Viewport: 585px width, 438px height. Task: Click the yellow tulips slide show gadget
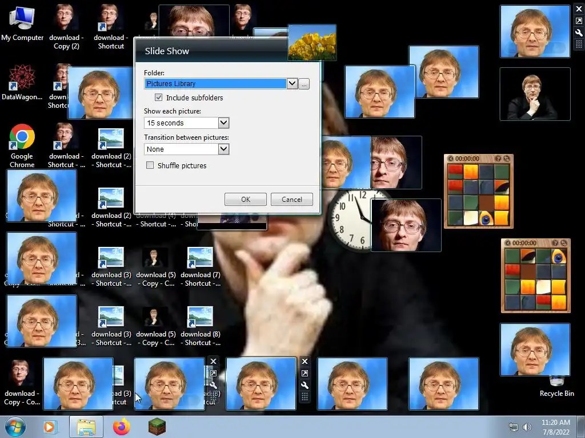click(x=312, y=42)
